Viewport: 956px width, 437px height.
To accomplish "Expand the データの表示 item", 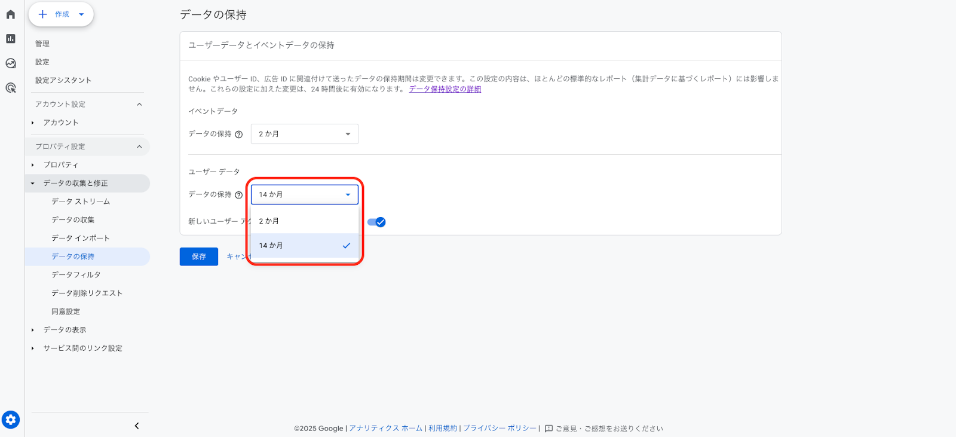I will [x=33, y=330].
